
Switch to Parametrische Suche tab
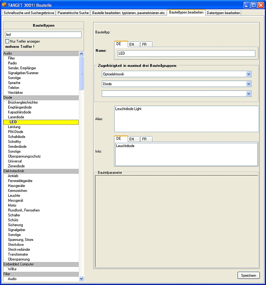point(73,13)
